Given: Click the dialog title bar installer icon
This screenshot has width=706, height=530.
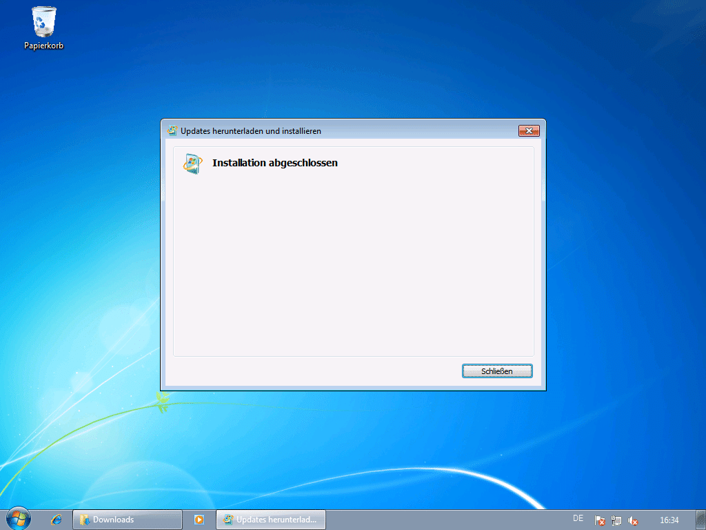Looking at the screenshot, I should (x=172, y=130).
